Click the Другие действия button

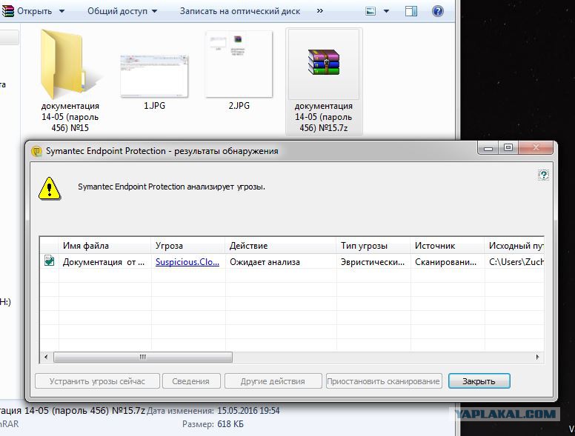pyautogui.click(x=273, y=381)
